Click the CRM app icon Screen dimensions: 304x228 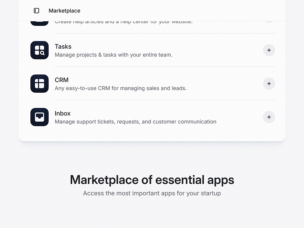point(40,84)
